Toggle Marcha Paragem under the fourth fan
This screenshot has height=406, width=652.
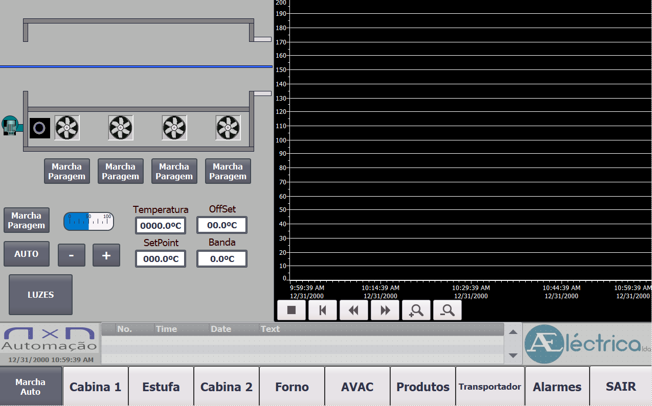228,171
